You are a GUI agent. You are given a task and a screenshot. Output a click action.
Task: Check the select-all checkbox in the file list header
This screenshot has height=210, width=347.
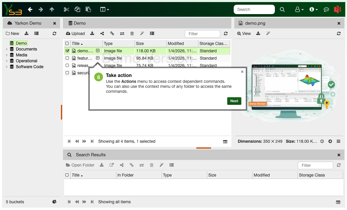click(x=67, y=43)
